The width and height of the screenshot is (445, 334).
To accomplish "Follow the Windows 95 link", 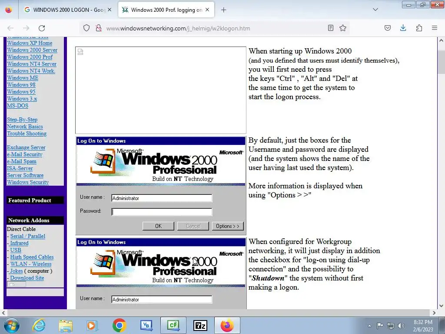I will (21, 92).
